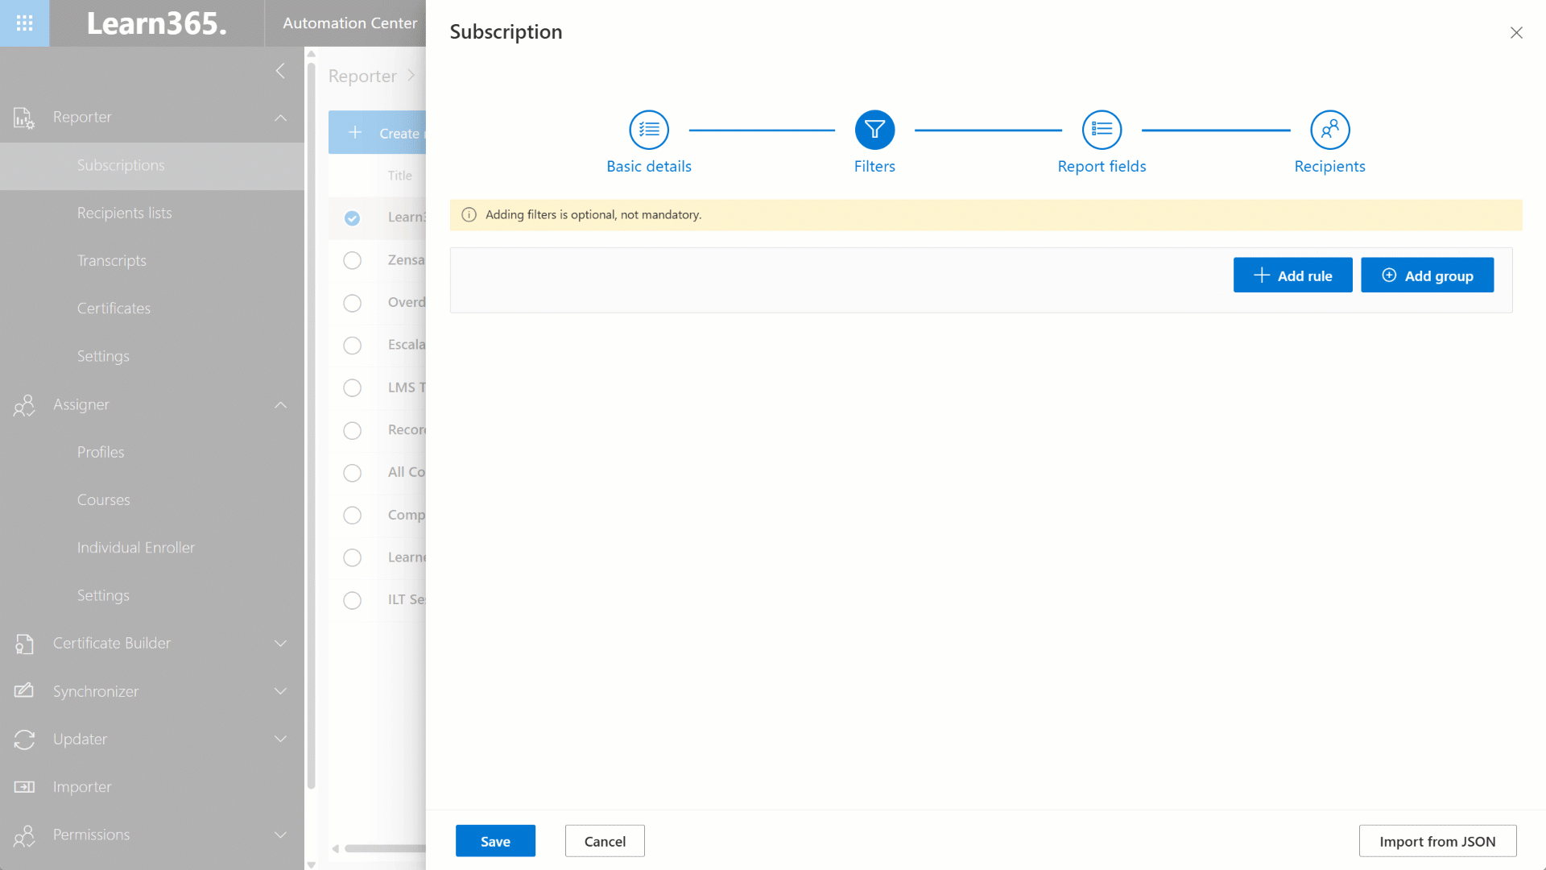This screenshot has height=870, width=1546.
Task: Collapse the sidebar with the back arrow
Action: (280, 71)
